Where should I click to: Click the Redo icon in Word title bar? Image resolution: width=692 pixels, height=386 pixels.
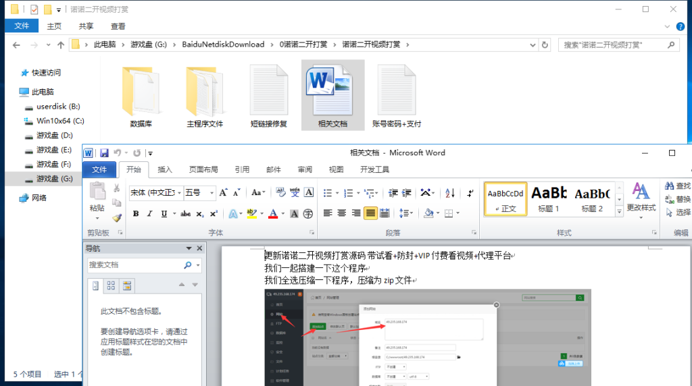tap(137, 153)
